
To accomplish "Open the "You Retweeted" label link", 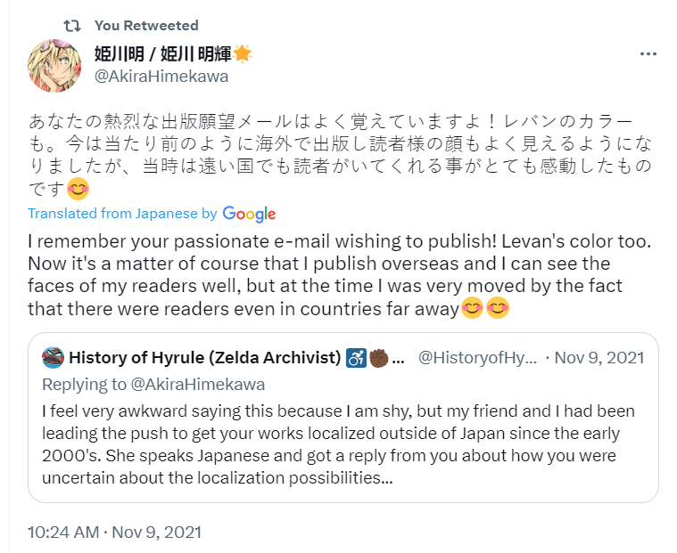I will [x=146, y=25].
